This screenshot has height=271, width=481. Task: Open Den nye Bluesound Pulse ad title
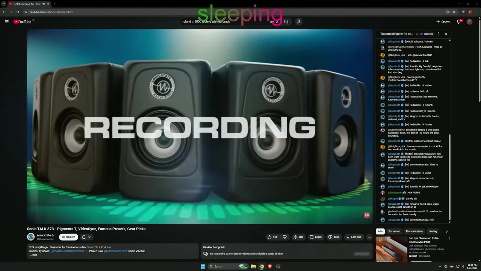point(424,240)
